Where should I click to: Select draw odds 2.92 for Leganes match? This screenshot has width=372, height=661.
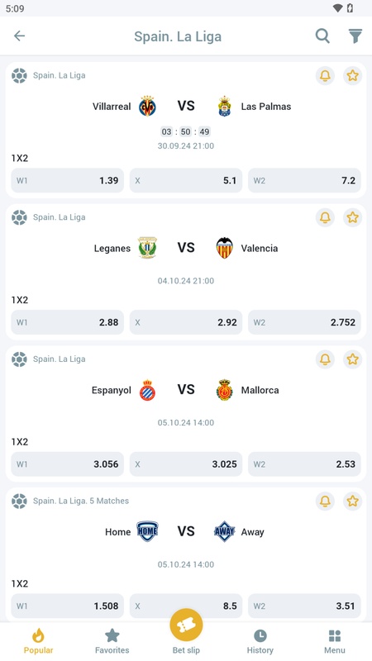[x=186, y=322]
